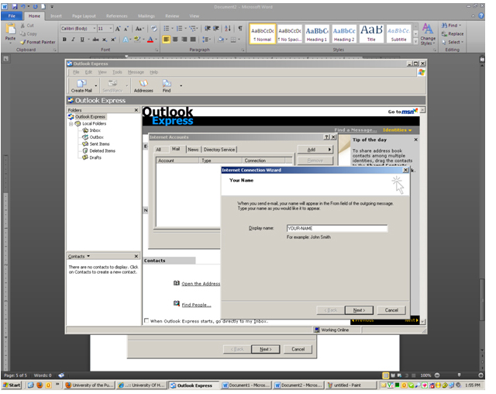
Task: Close the Folders pane
Action: pyautogui.click(x=136, y=110)
